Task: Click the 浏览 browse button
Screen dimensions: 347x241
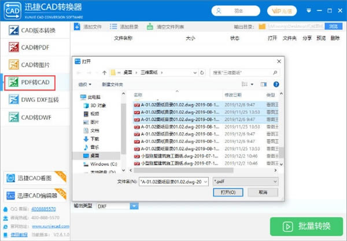Action: (334, 27)
